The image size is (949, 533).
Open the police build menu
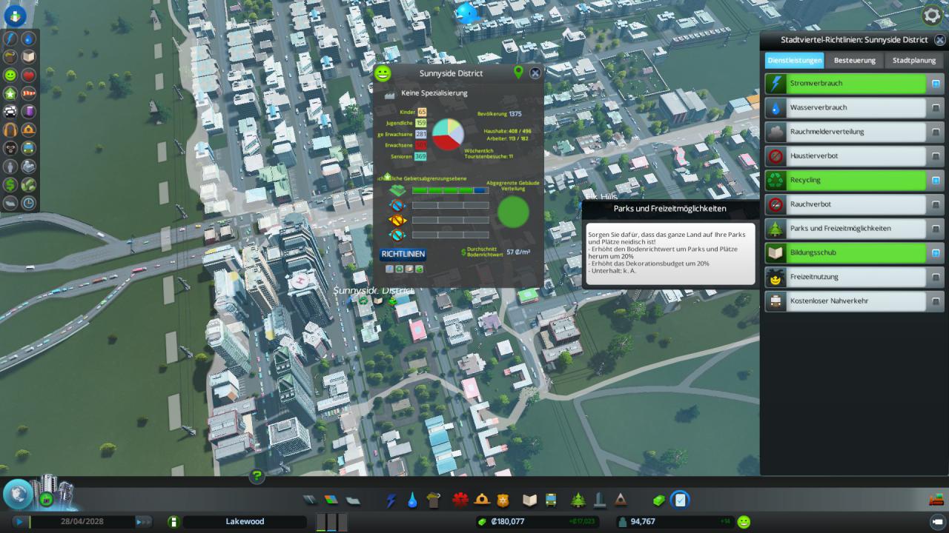coord(503,500)
